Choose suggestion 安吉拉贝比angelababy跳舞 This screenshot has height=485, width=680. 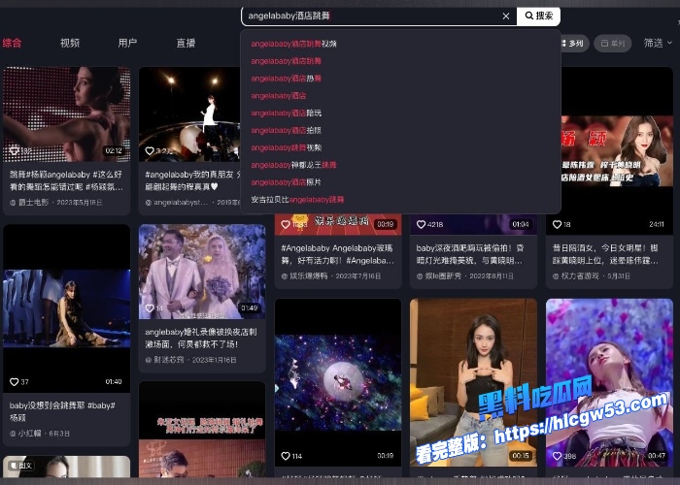coord(297,200)
